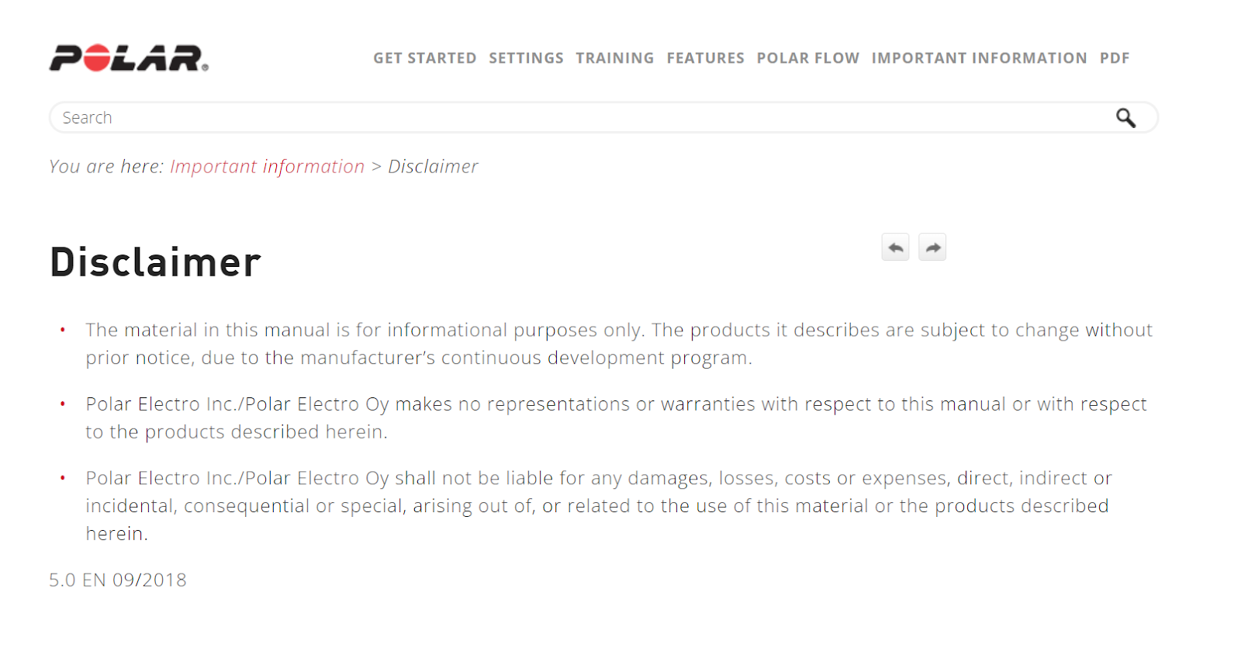Open the SETTINGS menu
Screen dimensions: 1241x655
(526, 57)
